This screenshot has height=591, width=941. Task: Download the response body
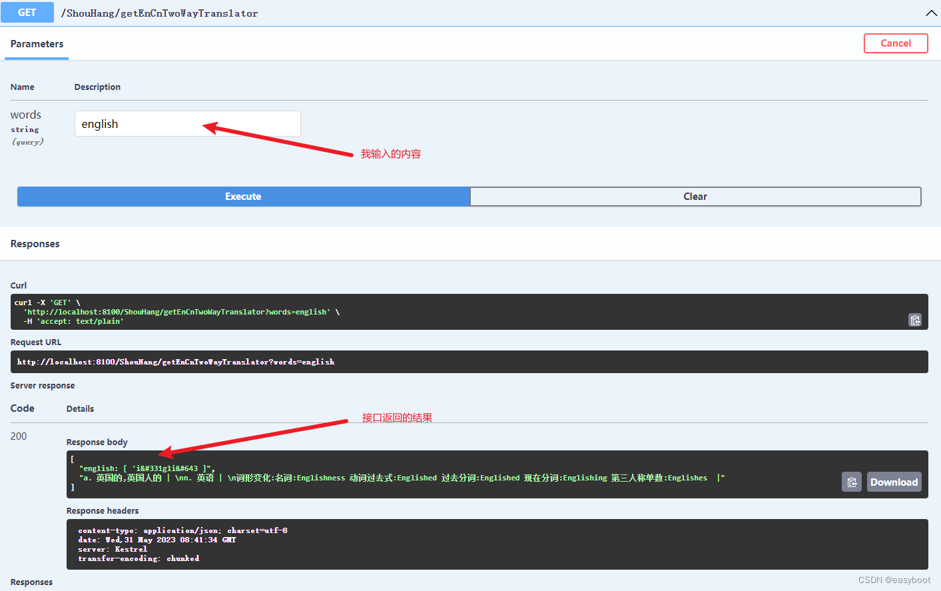(894, 482)
